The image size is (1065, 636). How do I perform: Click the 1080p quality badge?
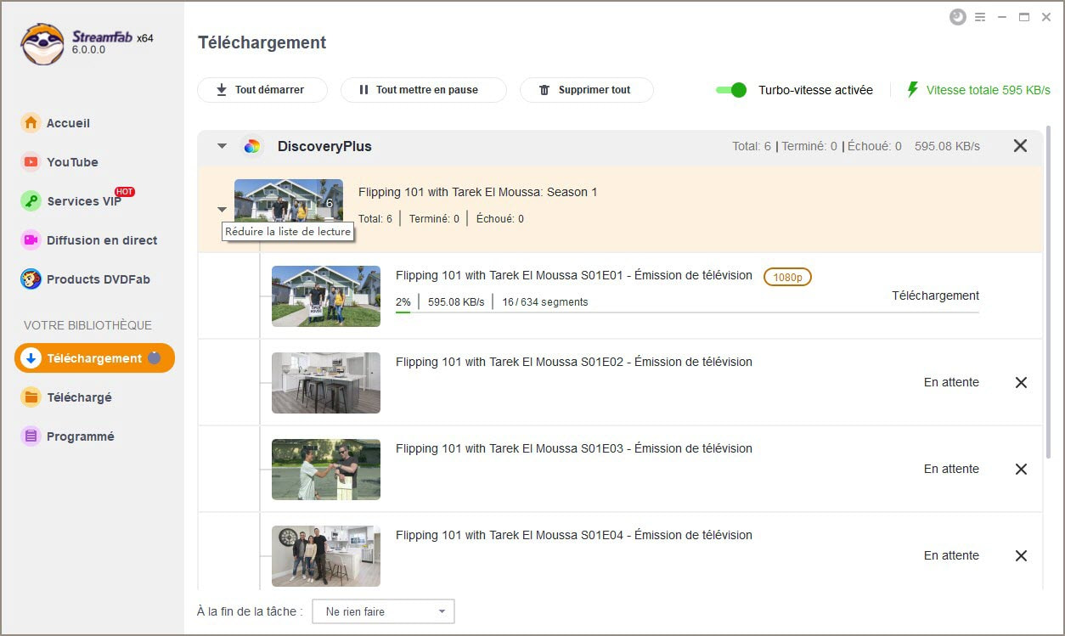coord(787,277)
